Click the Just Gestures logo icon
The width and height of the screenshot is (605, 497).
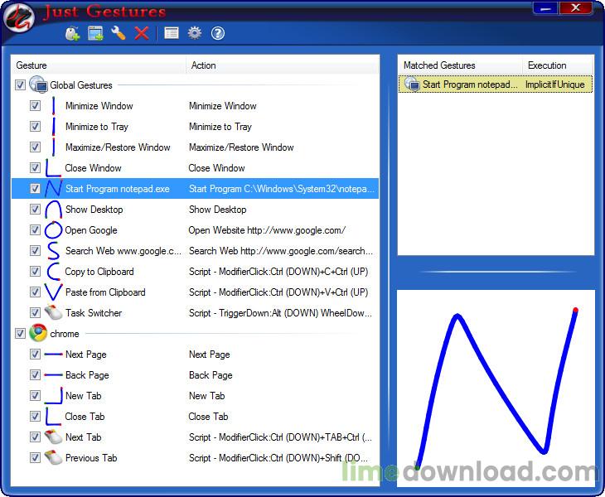click(18, 15)
